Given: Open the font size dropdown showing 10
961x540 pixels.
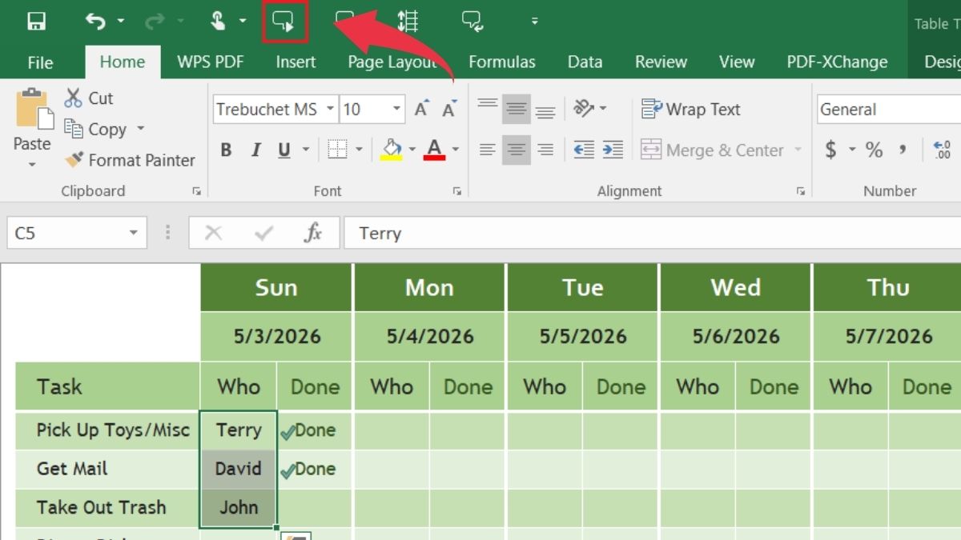Looking at the screenshot, I should click(x=397, y=110).
